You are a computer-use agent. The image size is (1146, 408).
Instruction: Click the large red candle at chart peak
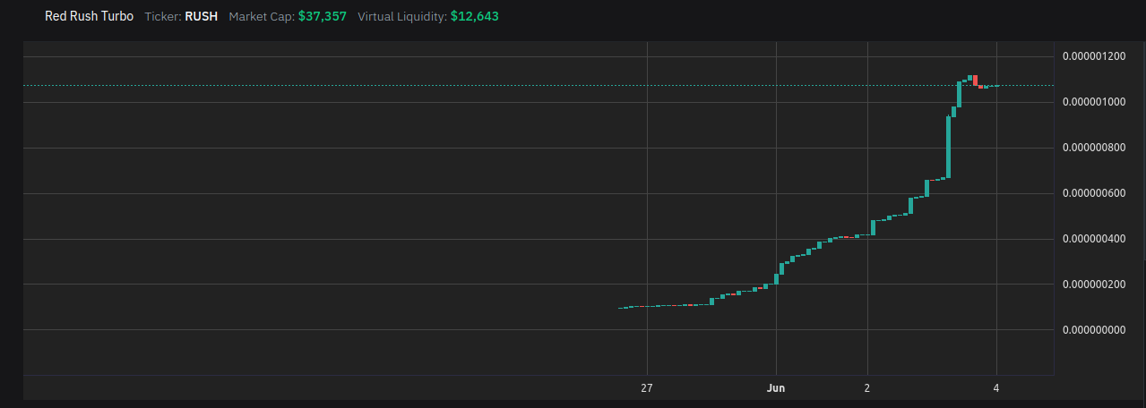(x=974, y=80)
